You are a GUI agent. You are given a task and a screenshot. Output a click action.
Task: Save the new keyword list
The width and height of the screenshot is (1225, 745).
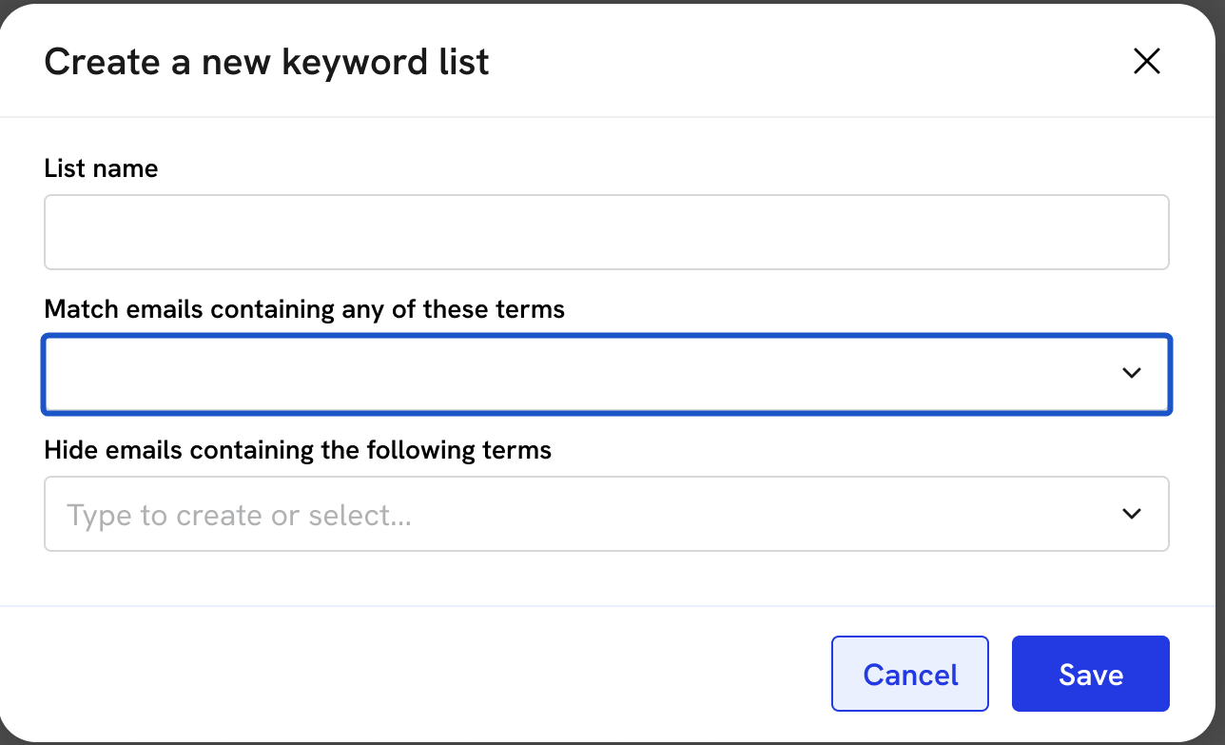(x=1090, y=675)
